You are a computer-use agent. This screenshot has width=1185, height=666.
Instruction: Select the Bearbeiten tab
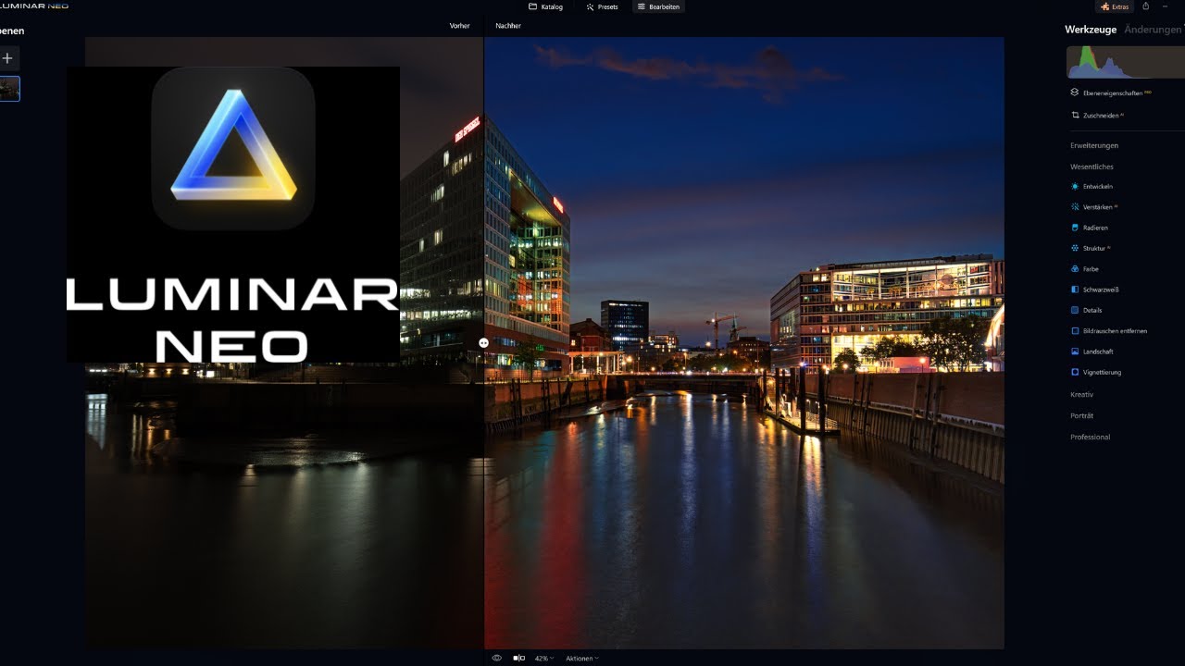coord(658,6)
